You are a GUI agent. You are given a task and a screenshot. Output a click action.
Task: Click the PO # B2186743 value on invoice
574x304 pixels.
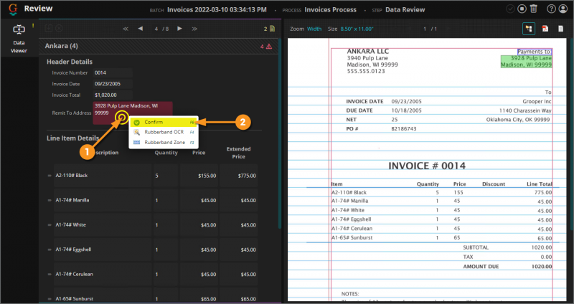tap(404, 129)
